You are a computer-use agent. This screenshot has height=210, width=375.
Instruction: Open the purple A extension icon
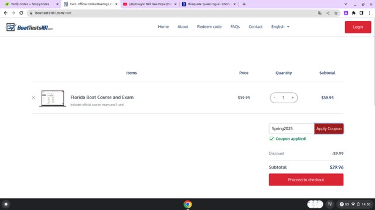346,13
